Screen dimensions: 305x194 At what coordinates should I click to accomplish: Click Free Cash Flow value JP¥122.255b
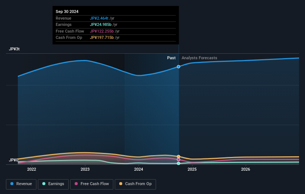pos(102,31)
